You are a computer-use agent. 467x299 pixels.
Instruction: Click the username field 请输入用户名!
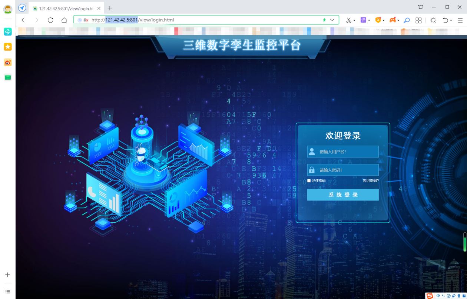(x=343, y=152)
